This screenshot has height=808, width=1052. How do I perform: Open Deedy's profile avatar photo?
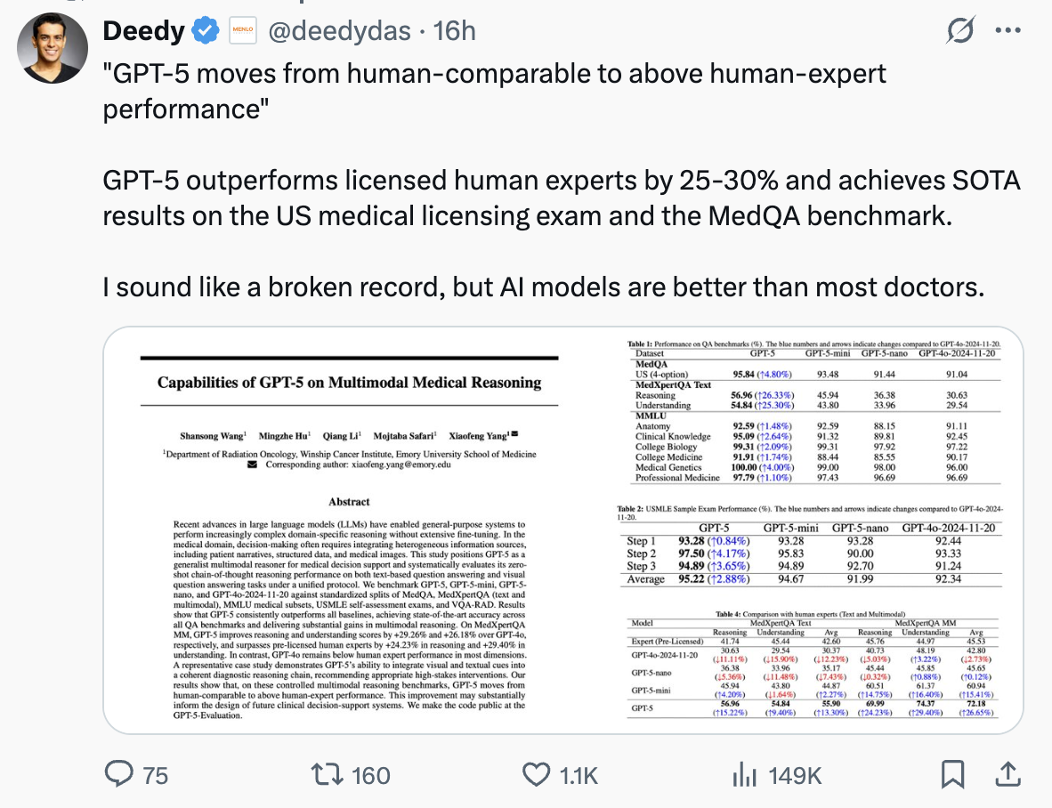tap(53, 48)
